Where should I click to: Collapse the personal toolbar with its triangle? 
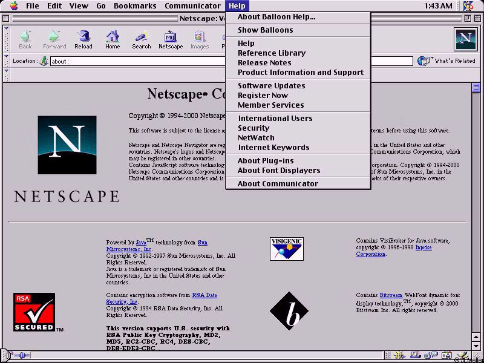click(6, 71)
